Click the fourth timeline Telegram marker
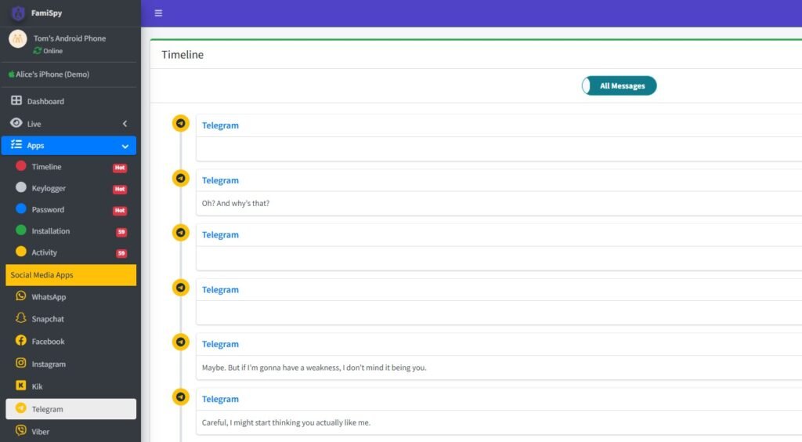 [x=181, y=288]
